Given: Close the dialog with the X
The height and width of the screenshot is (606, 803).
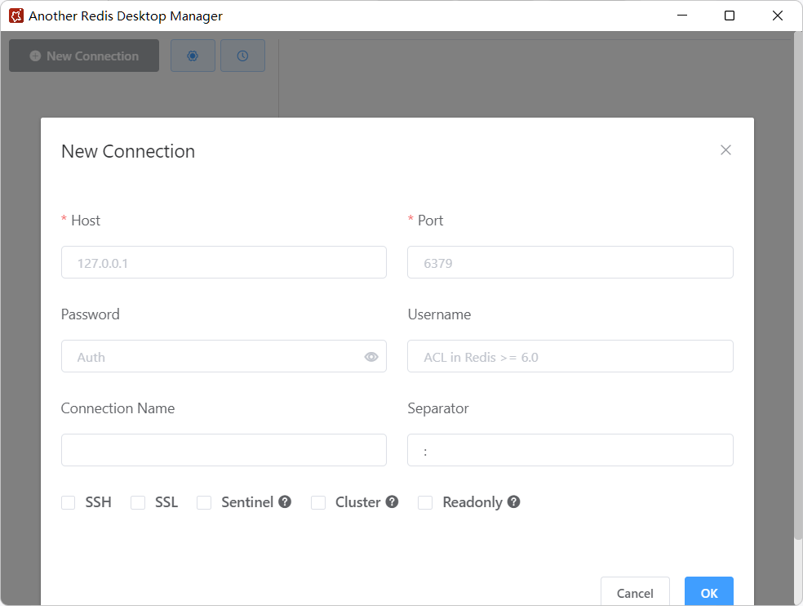Looking at the screenshot, I should click(x=725, y=150).
